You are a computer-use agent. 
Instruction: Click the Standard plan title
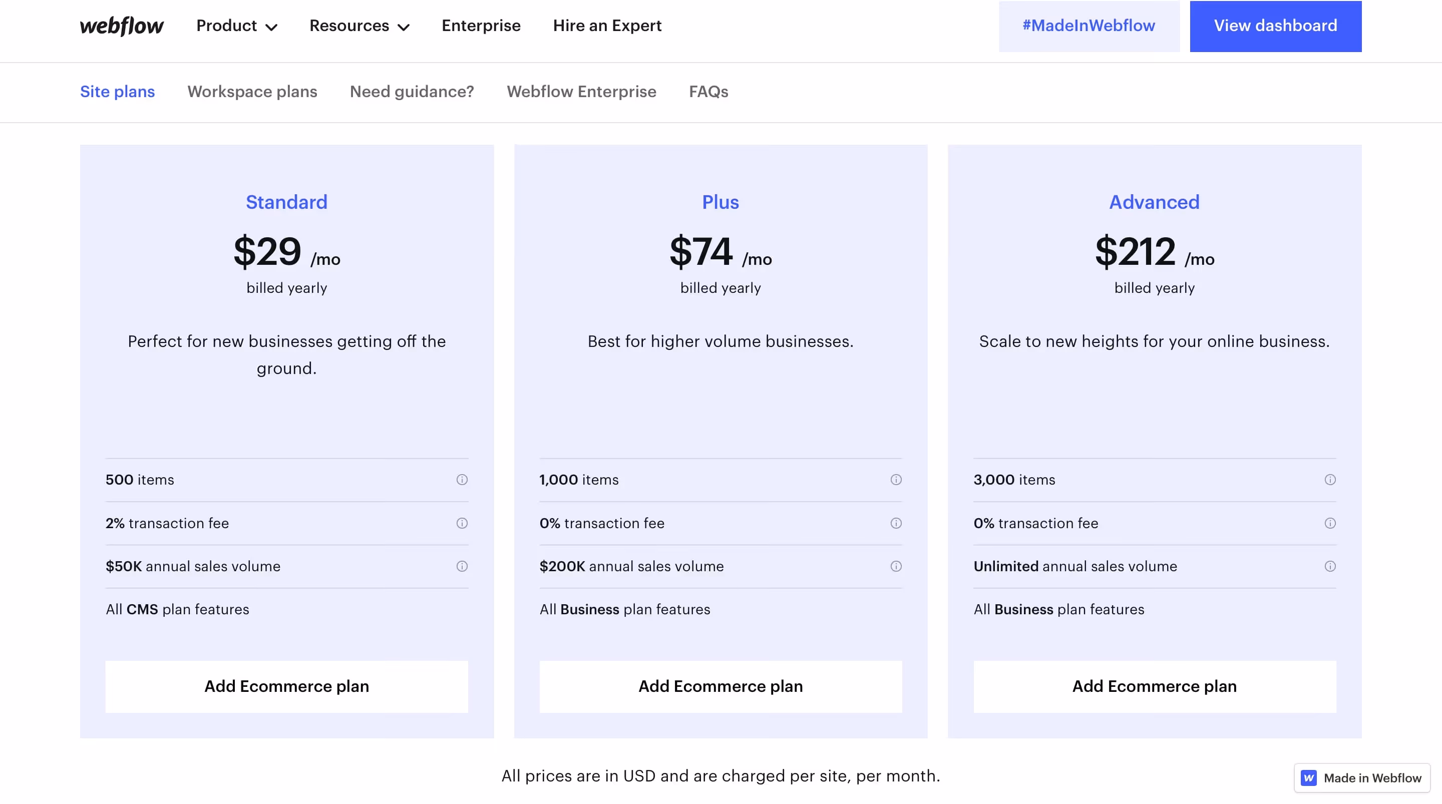pyautogui.click(x=286, y=202)
